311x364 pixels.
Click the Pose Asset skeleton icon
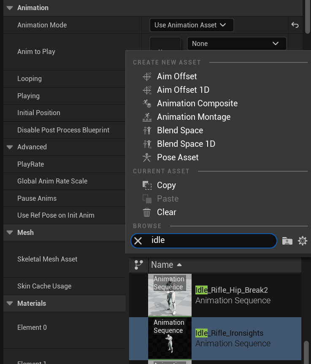tap(147, 157)
